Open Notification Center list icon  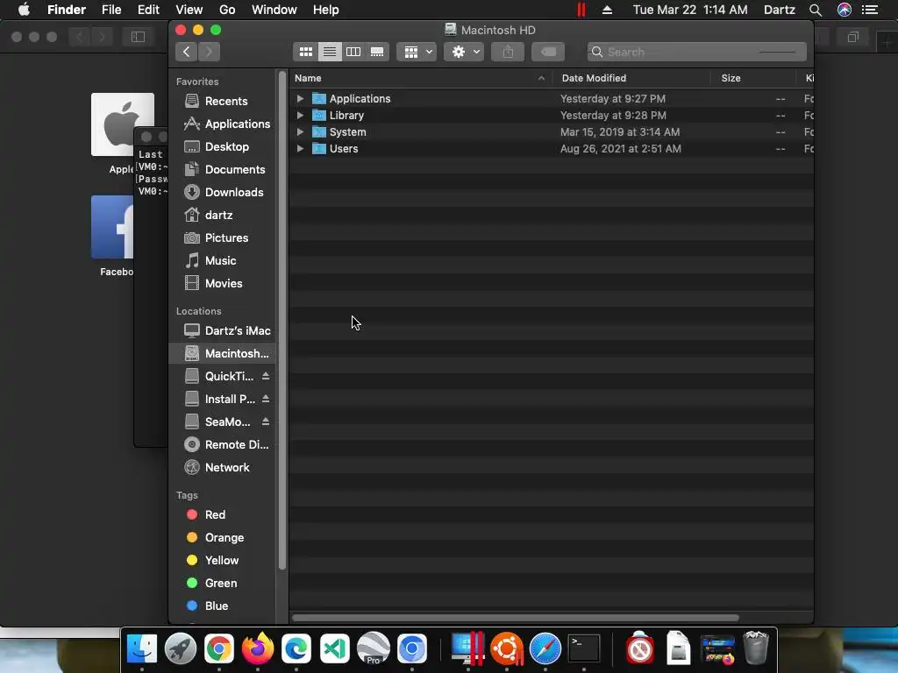(x=871, y=10)
